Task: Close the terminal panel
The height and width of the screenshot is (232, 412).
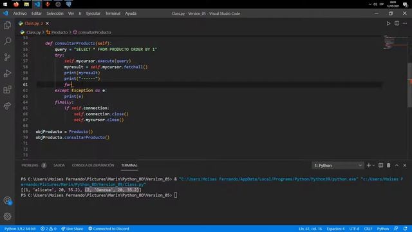Action: 405,165
